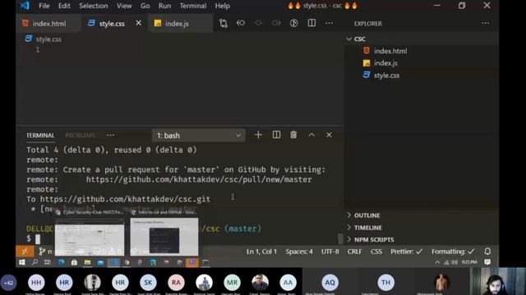Click the split terminal icon
The image size is (526, 295).
coord(276,134)
